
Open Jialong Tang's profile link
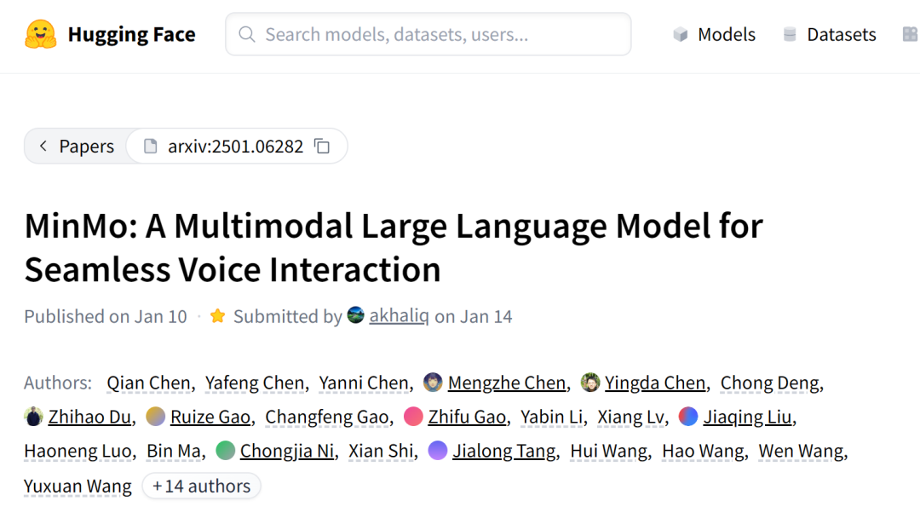tap(504, 451)
